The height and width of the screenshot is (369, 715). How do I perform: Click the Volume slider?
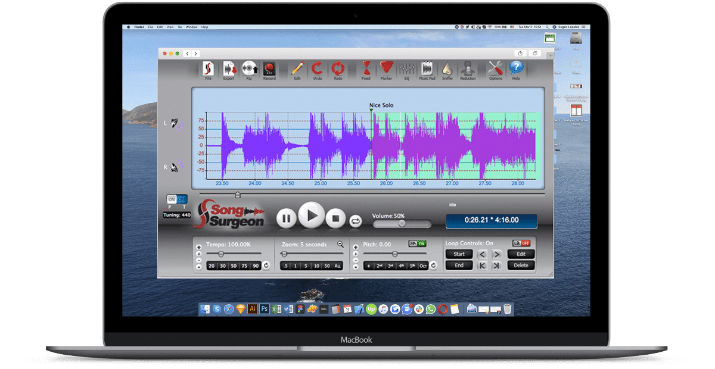pyautogui.click(x=402, y=224)
